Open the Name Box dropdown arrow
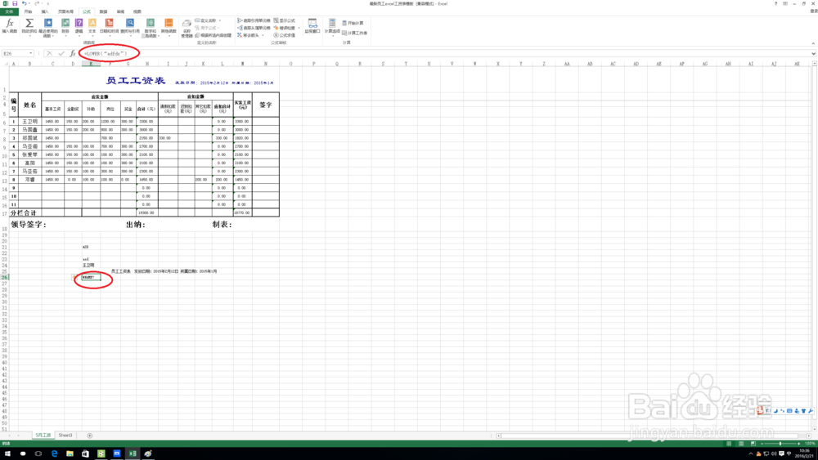The height and width of the screenshot is (460, 818). [31, 53]
